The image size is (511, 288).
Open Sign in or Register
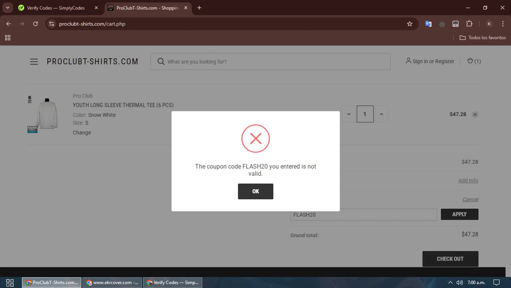[x=430, y=61]
